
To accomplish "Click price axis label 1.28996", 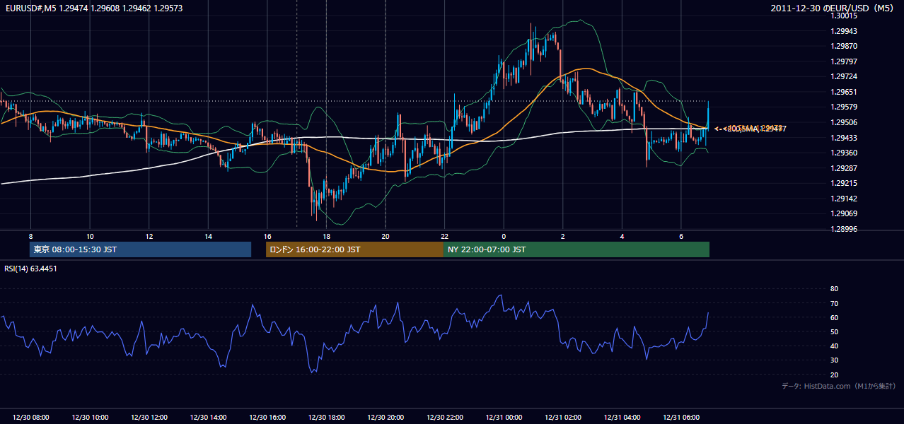I will [844, 229].
